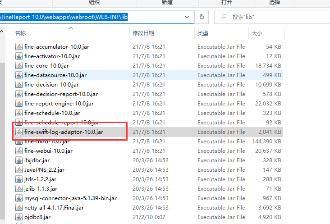
Task: Click the jar icon of jtds-1.2.2.jar
Action: tap(19, 179)
